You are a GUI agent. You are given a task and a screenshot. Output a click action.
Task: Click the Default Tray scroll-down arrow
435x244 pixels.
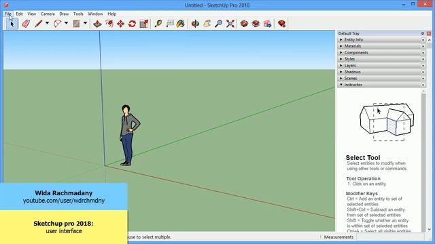(x=430, y=229)
